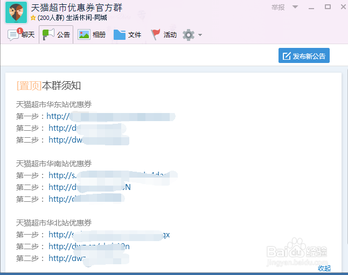The height and width of the screenshot is (275, 348).
Task: Open the last 华北站 第二步 link
Action: tap(89, 258)
